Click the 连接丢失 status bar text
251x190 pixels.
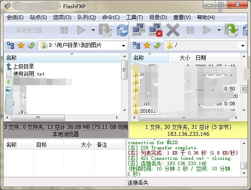point(138,183)
